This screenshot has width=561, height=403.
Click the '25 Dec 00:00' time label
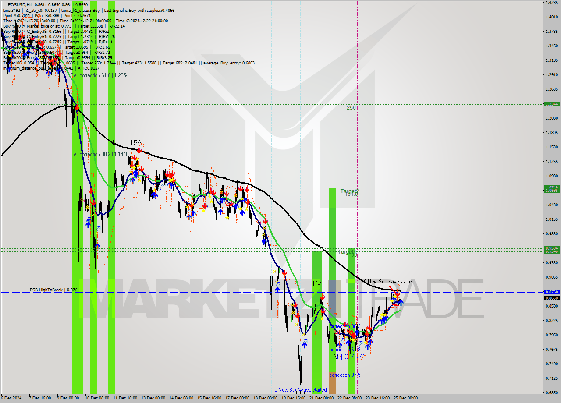(x=405, y=398)
